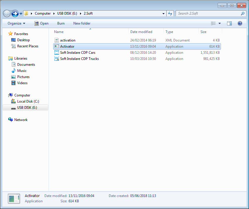Screen dimensions: 249x209
Task: Change view with the view icon
Action: tap(213, 23)
